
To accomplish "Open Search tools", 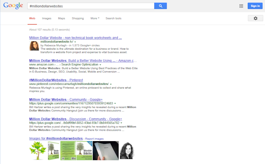I will click(x=114, y=18).
